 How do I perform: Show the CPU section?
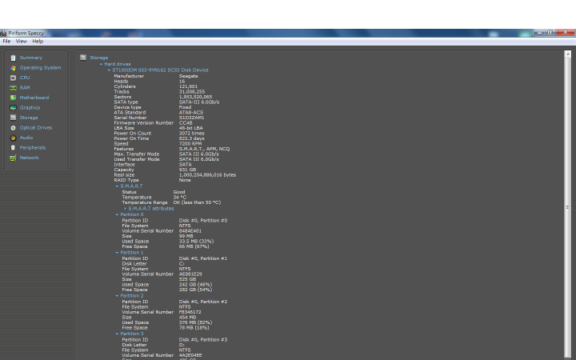tap(25, 78)
